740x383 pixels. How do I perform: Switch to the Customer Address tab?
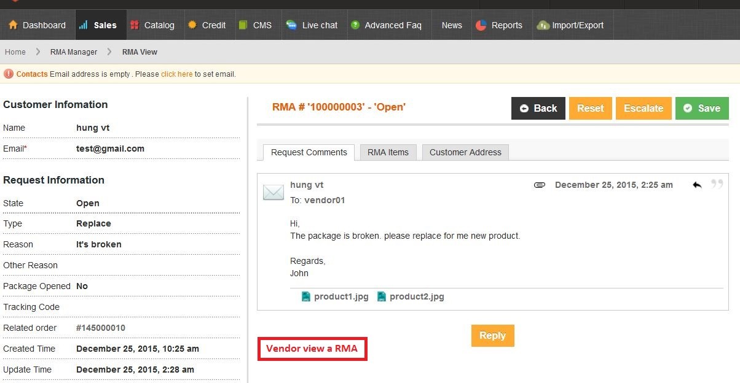[x=465, y=152]
